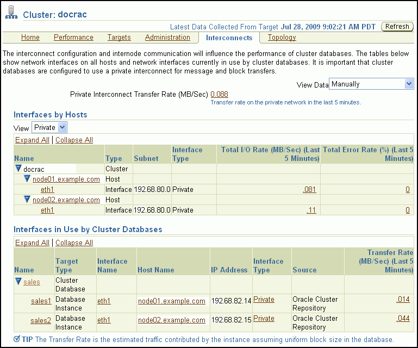Open the Topology tab
The image size is (418, 348).
coord(282,38)
